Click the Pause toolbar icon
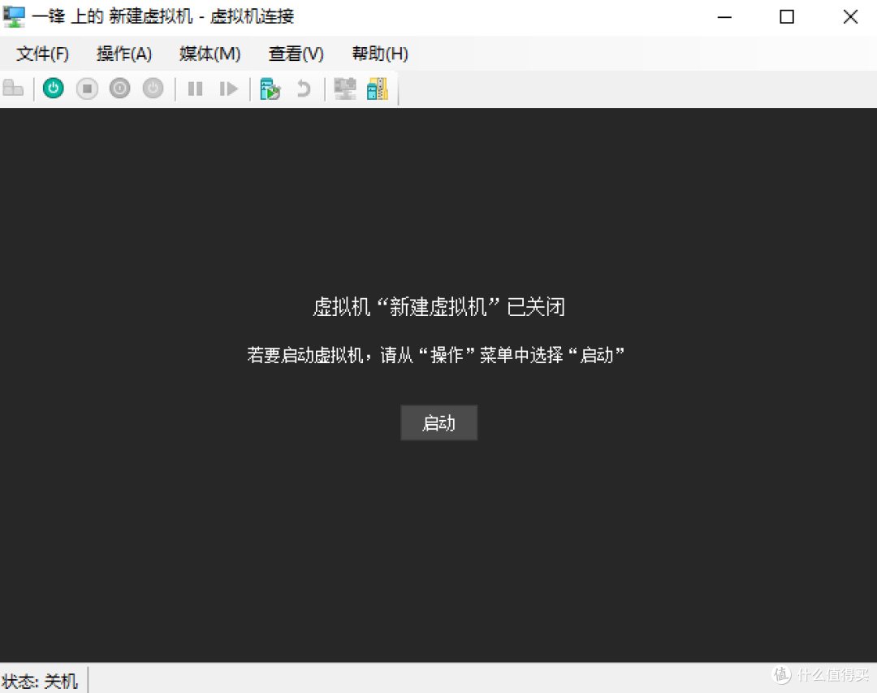Viewport: 877px width, 693px height. coord(195,89)
